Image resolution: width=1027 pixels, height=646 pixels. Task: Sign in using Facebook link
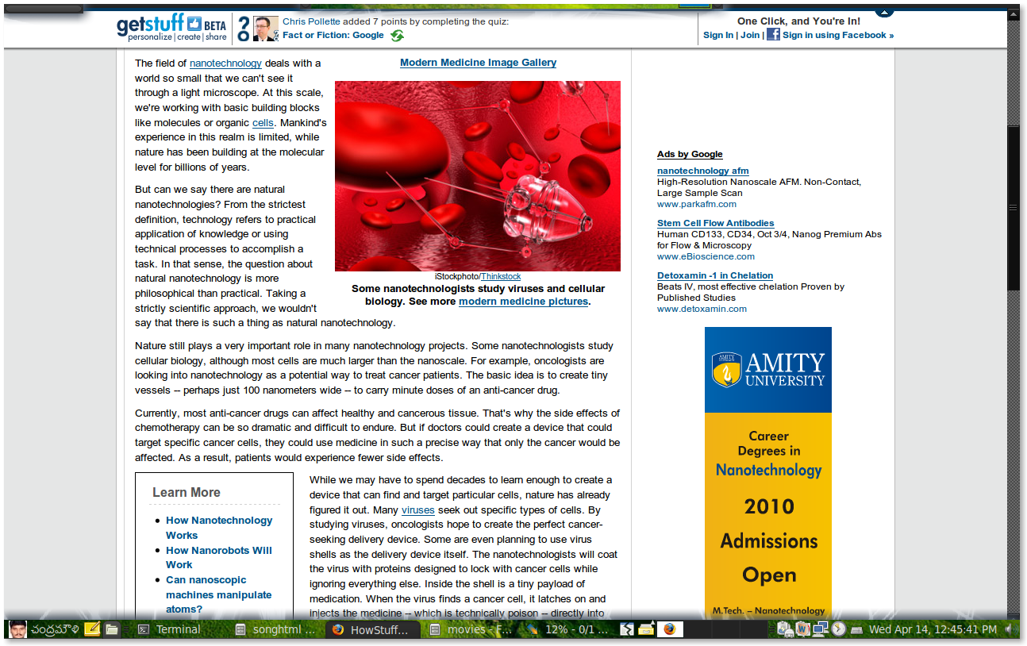[838, 35]
